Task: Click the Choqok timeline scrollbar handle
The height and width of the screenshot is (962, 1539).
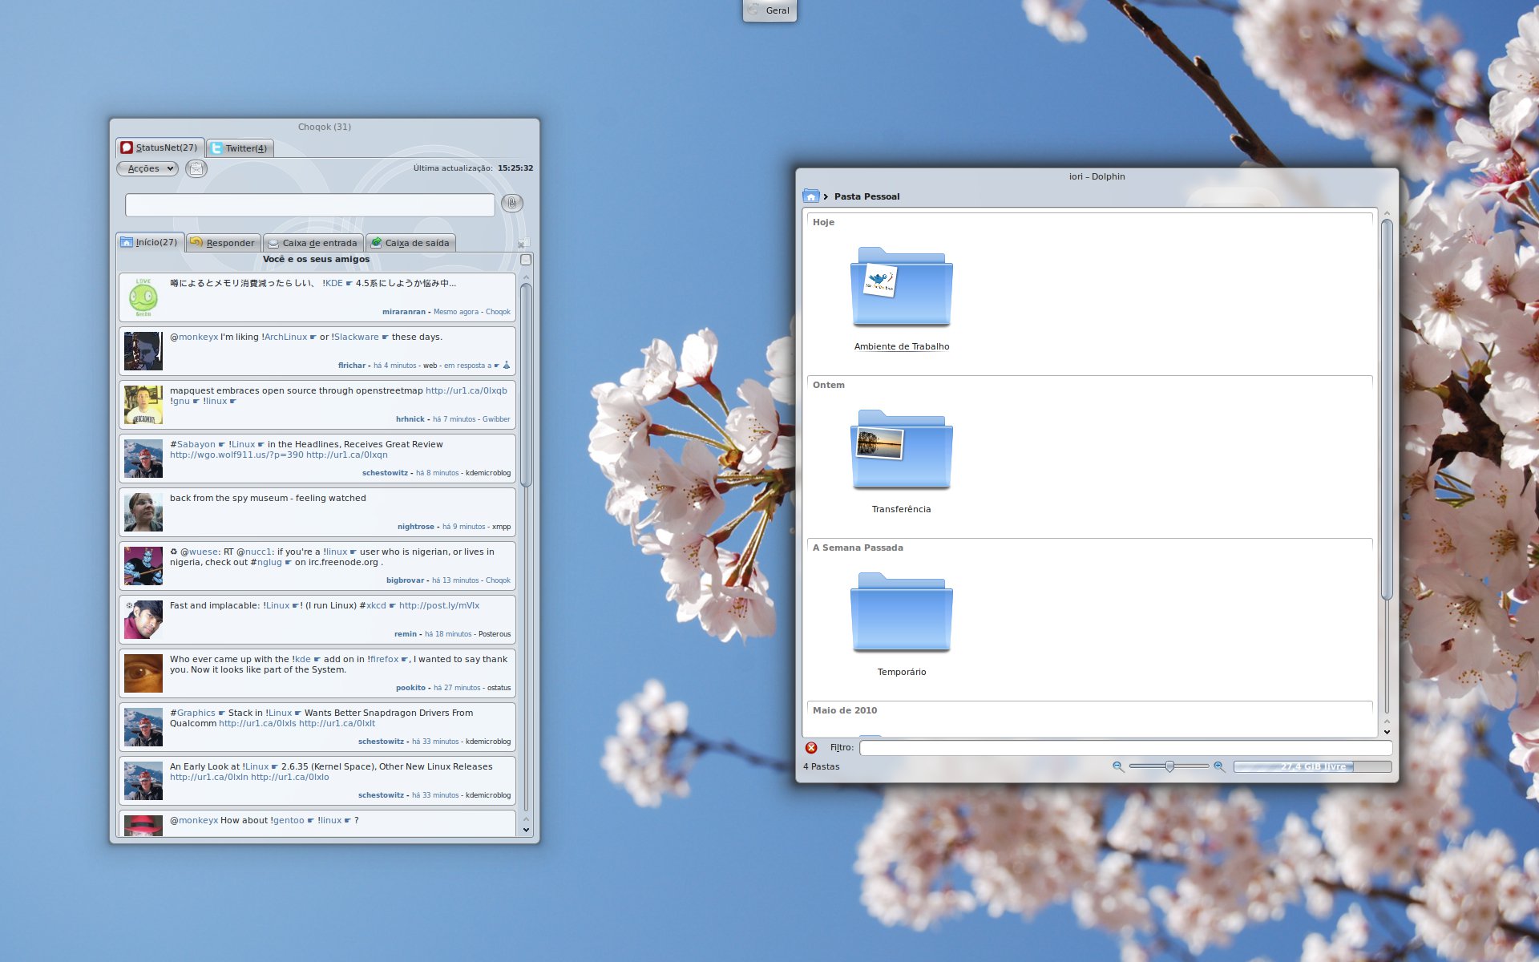Action: click(x=526, y=385)
